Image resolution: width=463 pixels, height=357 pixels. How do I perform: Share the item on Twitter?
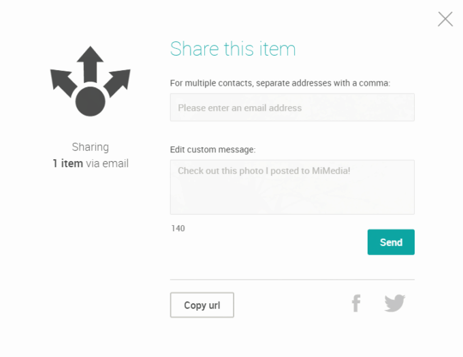coord(394,303)
